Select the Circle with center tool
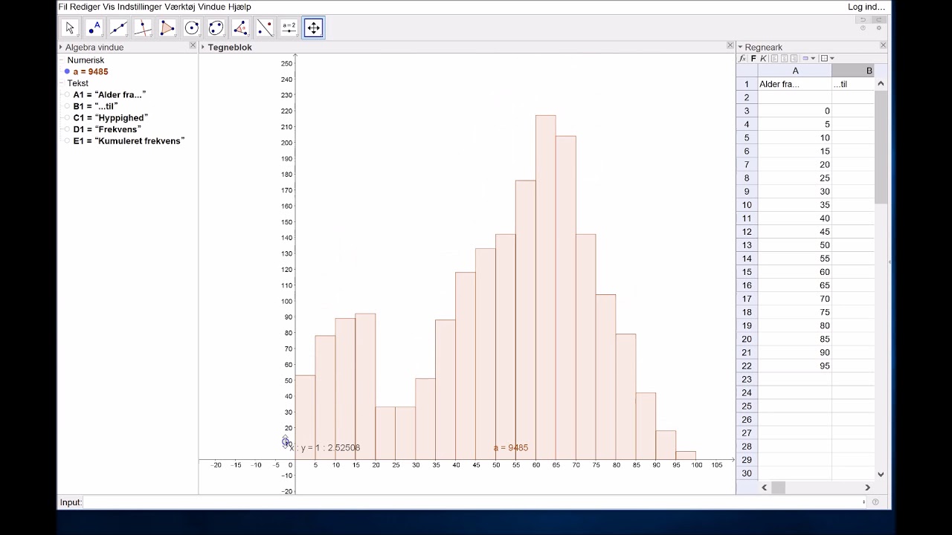The width and height of the screenshot is (952, 535). [192, 28]
